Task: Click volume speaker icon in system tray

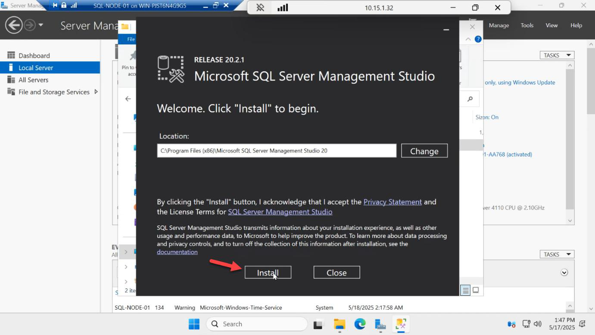Action: (x=537, y=324)
